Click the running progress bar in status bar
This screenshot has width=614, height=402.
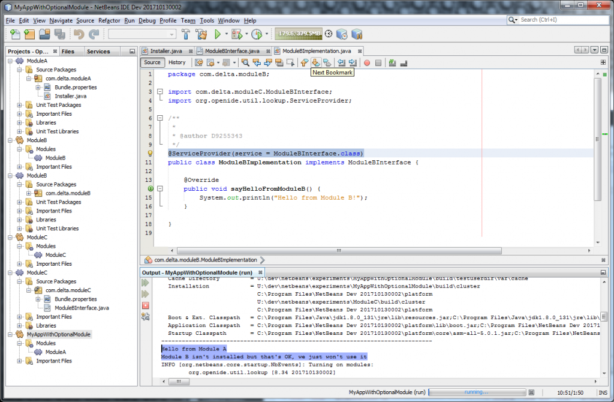pos(477,392)
